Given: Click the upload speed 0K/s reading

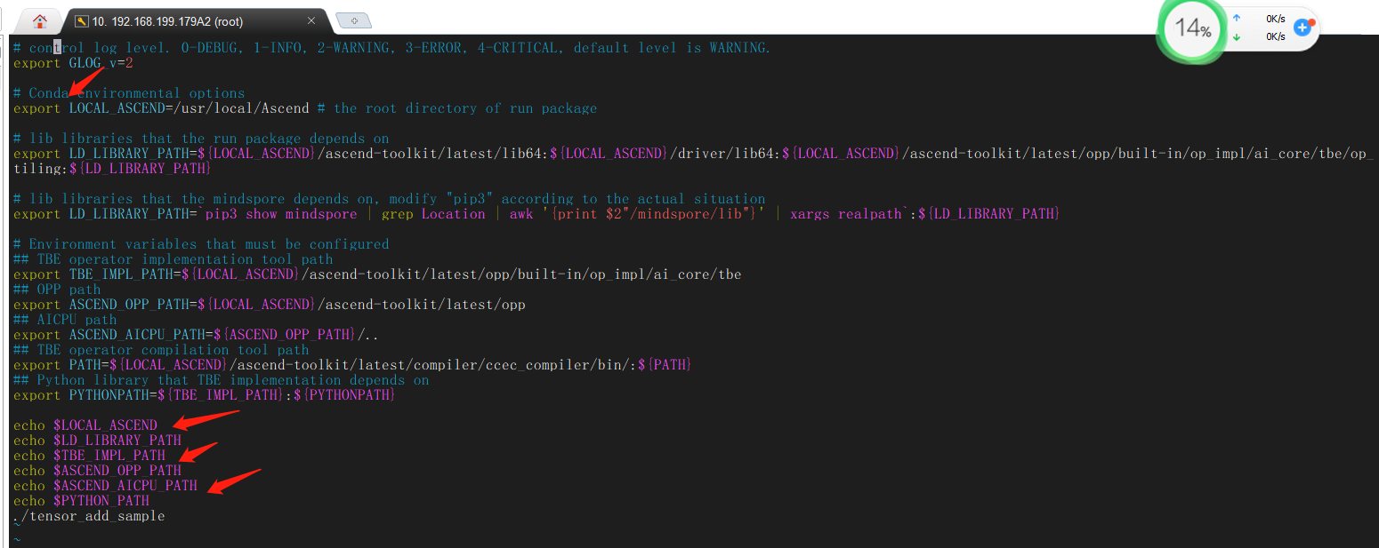Looking at the screenshot, I should coord(1275,18).
